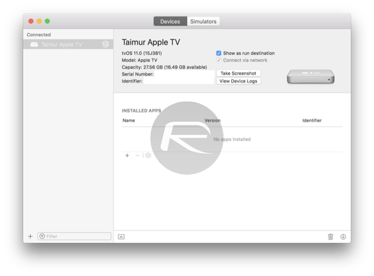
Task: Minimize the window with yellow button
Action: [x=39, y=21]
